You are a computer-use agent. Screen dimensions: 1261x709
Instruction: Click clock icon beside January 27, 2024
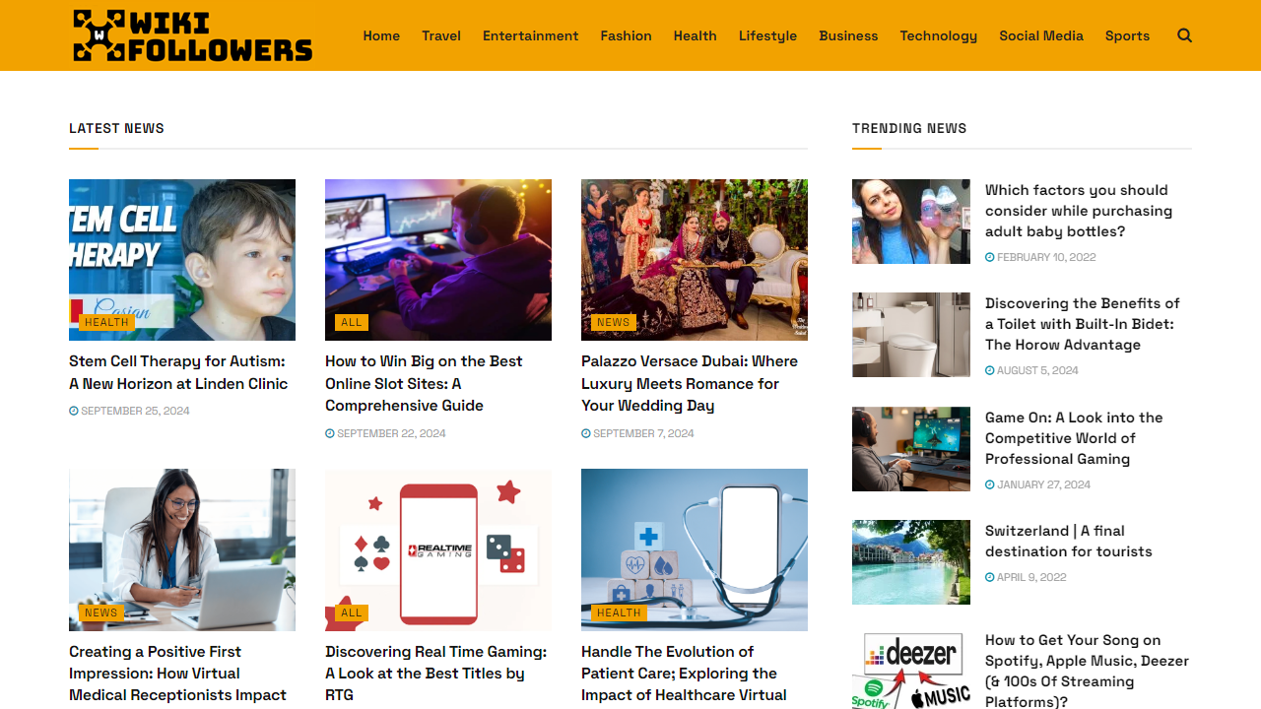(x=990, y=485)
